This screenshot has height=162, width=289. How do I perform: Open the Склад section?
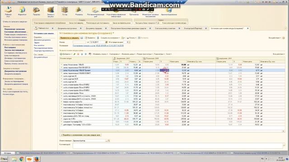65,11
